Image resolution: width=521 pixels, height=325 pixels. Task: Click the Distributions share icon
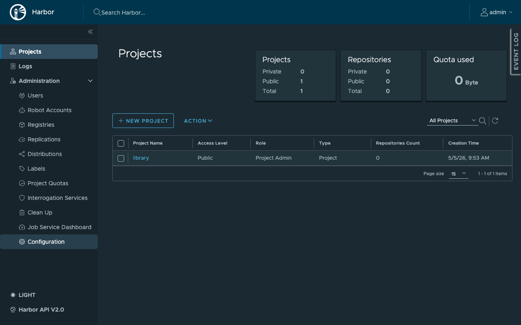pyautogui.click(x=22, y=154)
